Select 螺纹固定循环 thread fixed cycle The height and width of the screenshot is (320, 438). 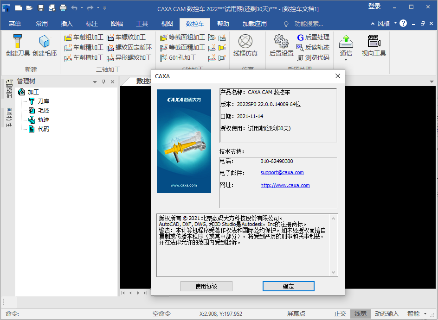point(129,48)
